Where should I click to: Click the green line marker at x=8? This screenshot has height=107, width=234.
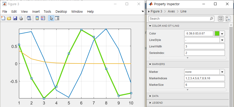(x=106, y=69)
